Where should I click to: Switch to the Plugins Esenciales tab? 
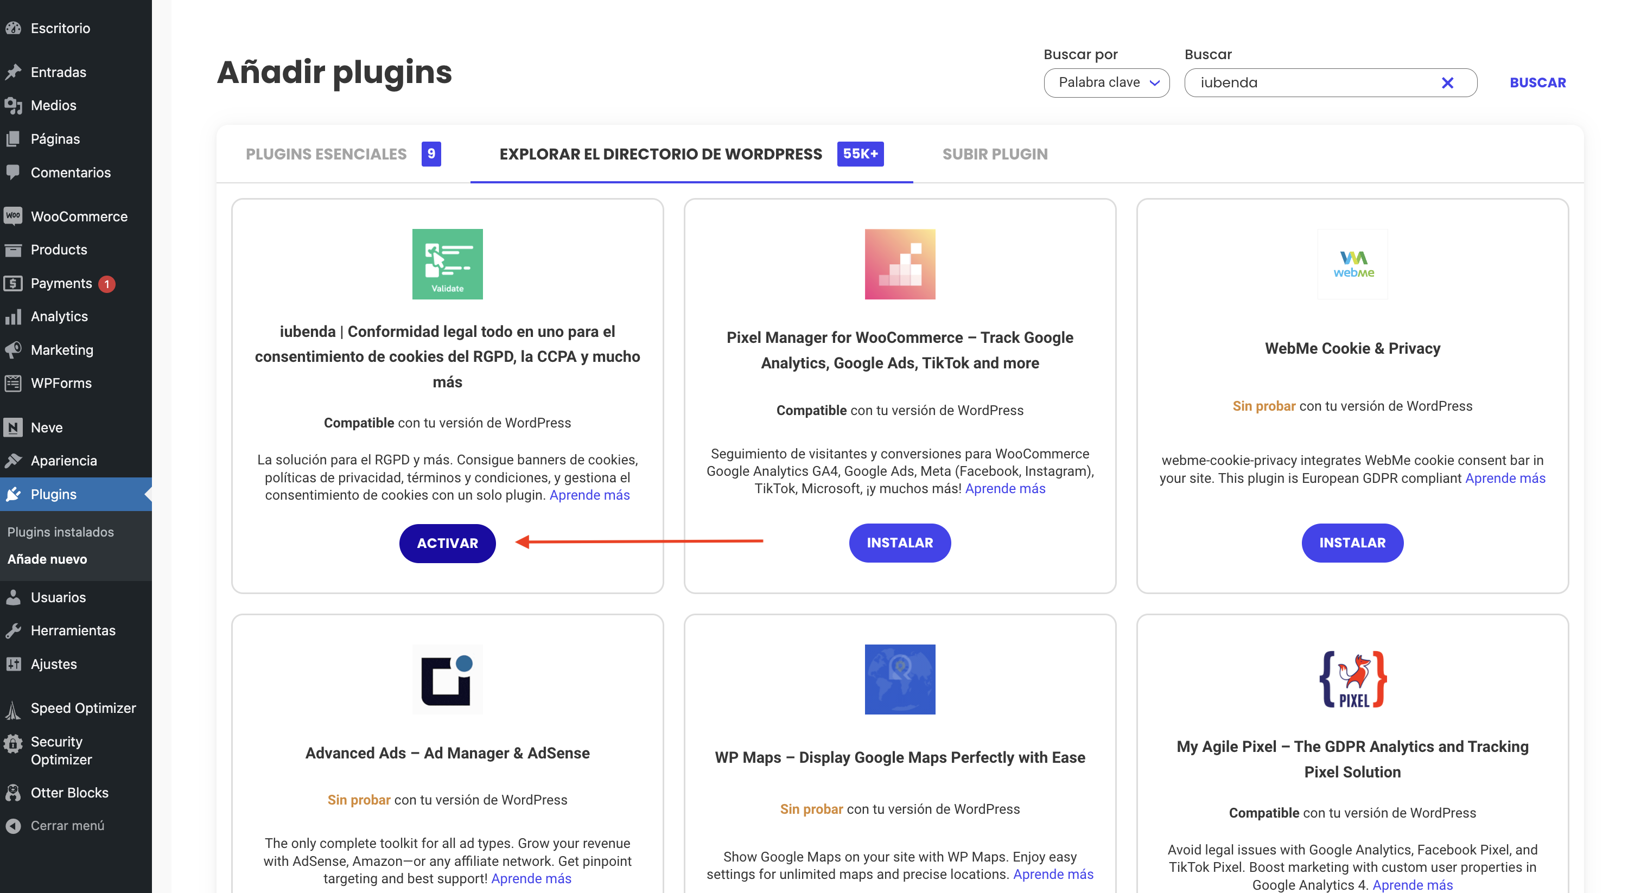pyautogui.click(x=327, y=154)
